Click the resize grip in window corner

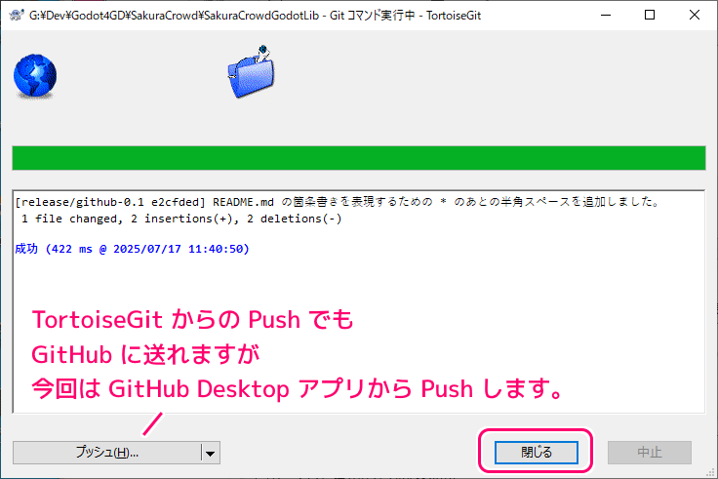coord(710,472)
